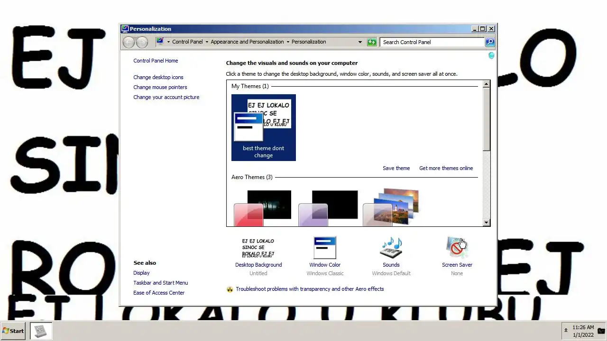Expand dropdown after Appearance and Personalization

288,42
